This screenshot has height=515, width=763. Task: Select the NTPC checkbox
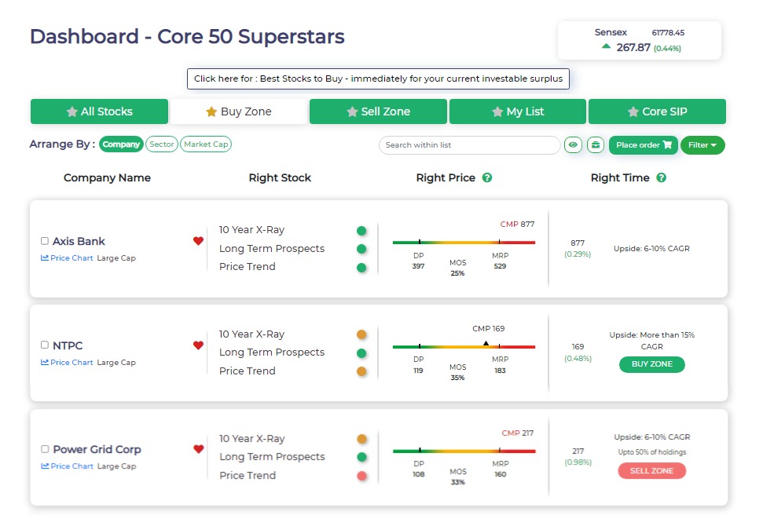click(45, 345)
